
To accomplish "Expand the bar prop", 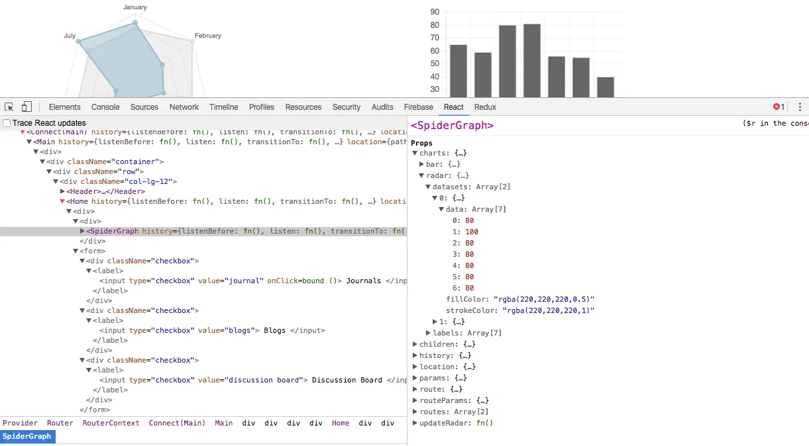I will [x=422, y=164].
